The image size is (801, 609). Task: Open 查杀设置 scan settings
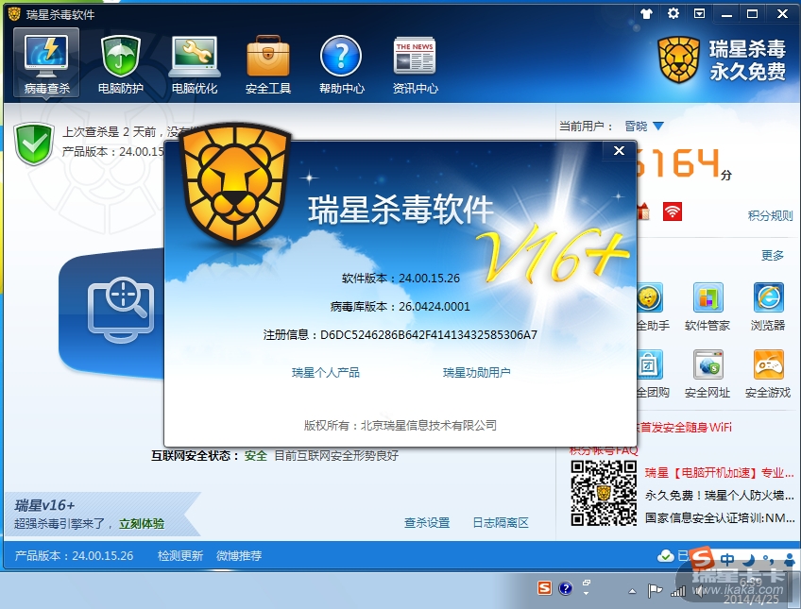427,523
